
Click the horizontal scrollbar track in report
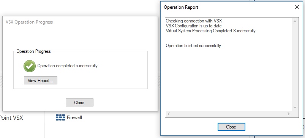click(229, 114)
